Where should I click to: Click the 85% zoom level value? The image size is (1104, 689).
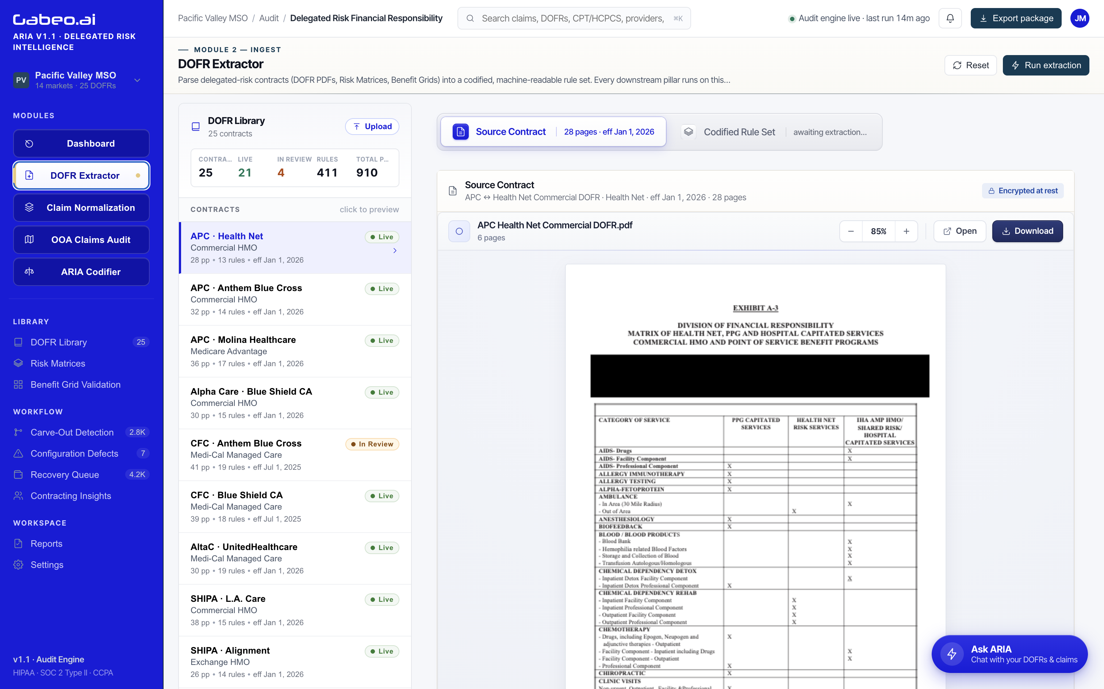pos(878,231)
